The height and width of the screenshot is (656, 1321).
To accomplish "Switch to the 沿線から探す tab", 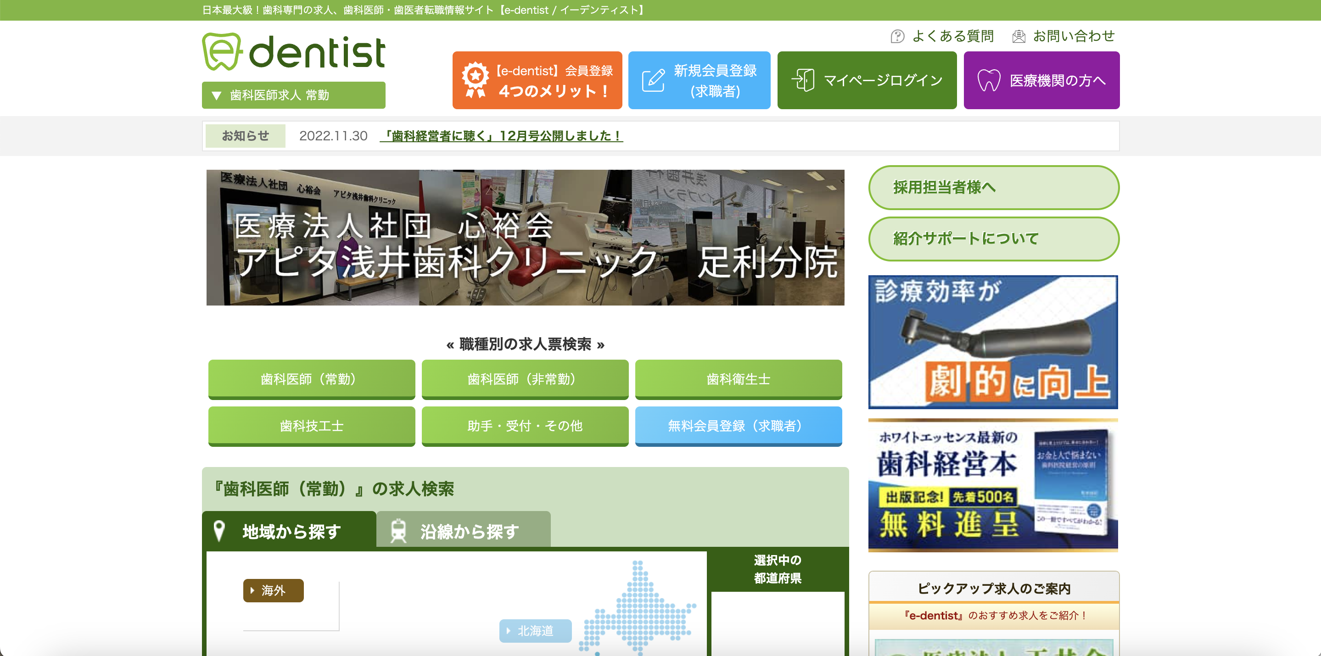I will (x=464, y=530).
